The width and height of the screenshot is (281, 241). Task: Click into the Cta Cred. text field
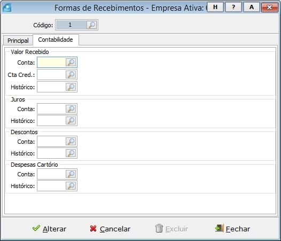(52, 75)
